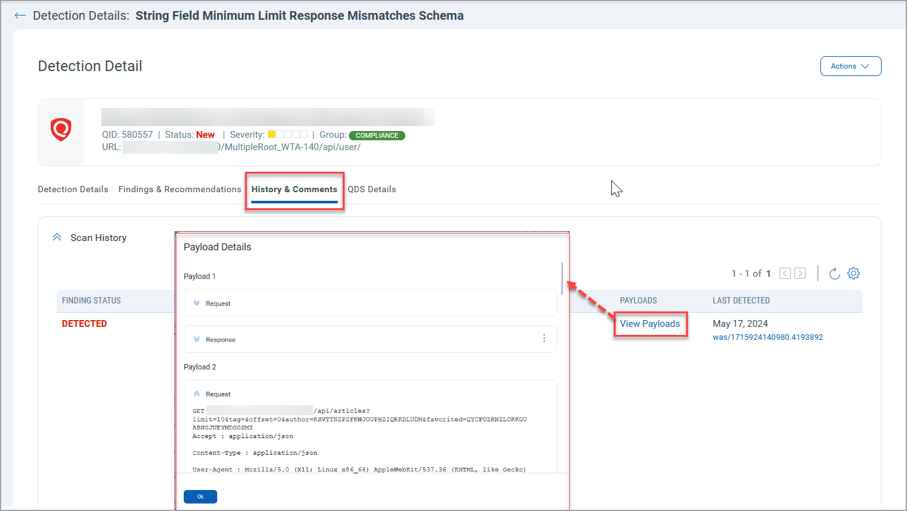Click the LAST DETECTED column header
Image resolution: width=907 pixels, height=511 pixels.
point(741,300)
